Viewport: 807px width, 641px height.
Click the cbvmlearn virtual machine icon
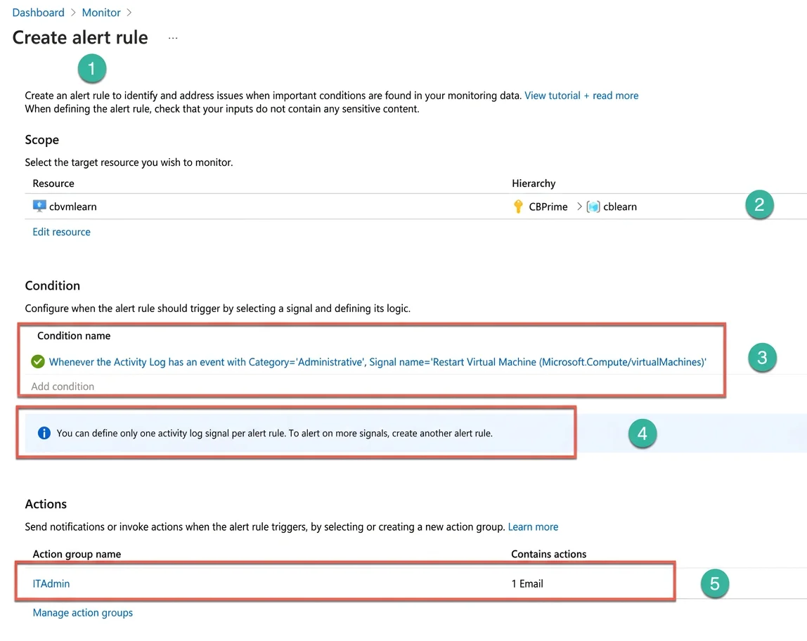[39, 207]
